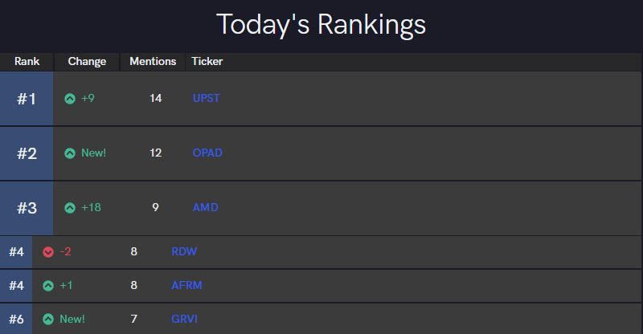643x334 pixels.
Task: Sort by the Change column header
Action: pos(87,61)
